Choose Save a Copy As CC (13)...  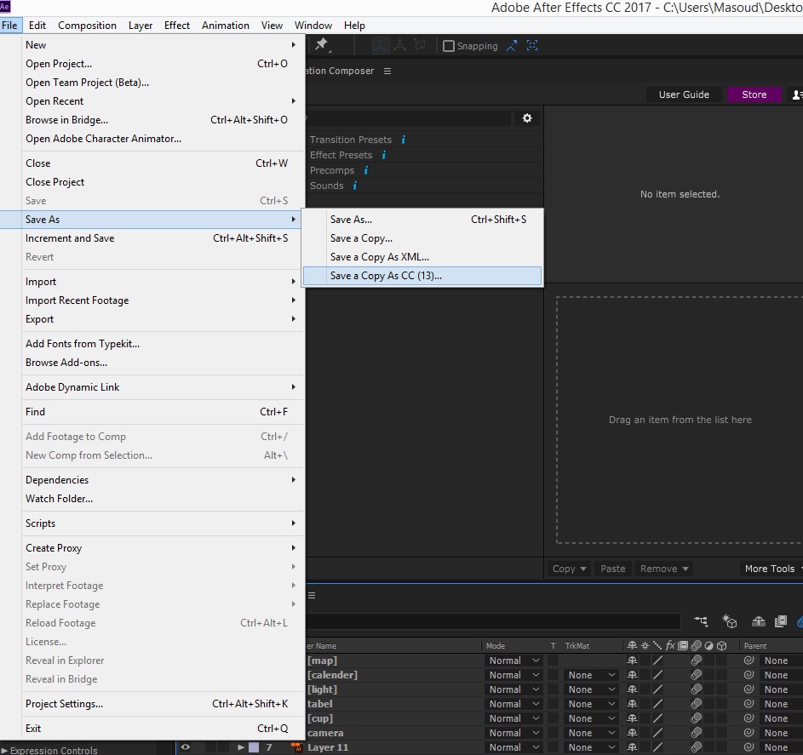[422, 276]
